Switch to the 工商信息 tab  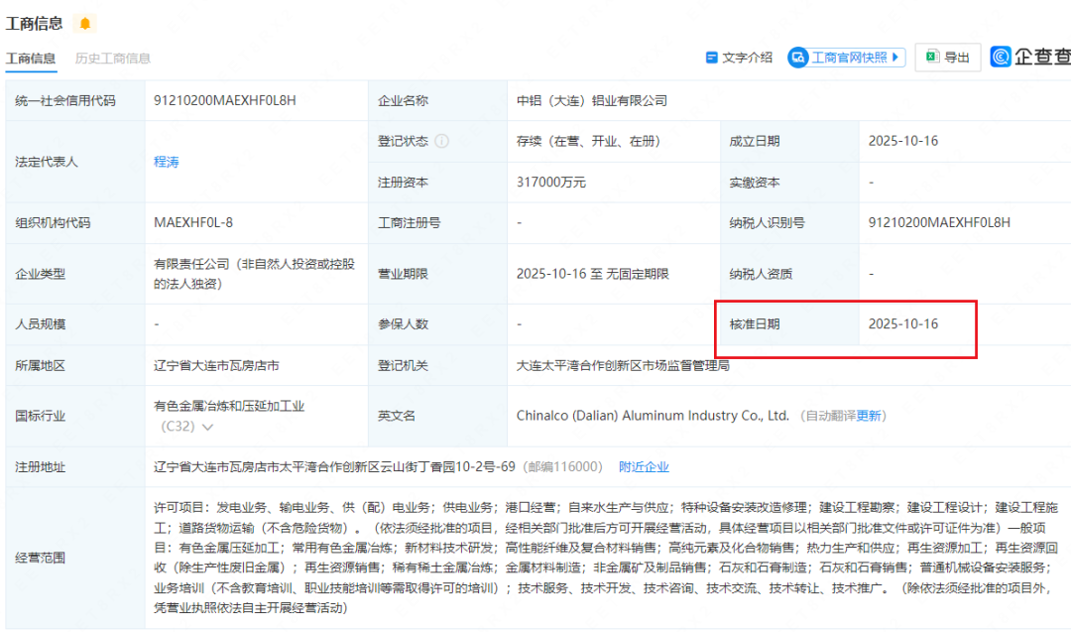click(31, 59)
